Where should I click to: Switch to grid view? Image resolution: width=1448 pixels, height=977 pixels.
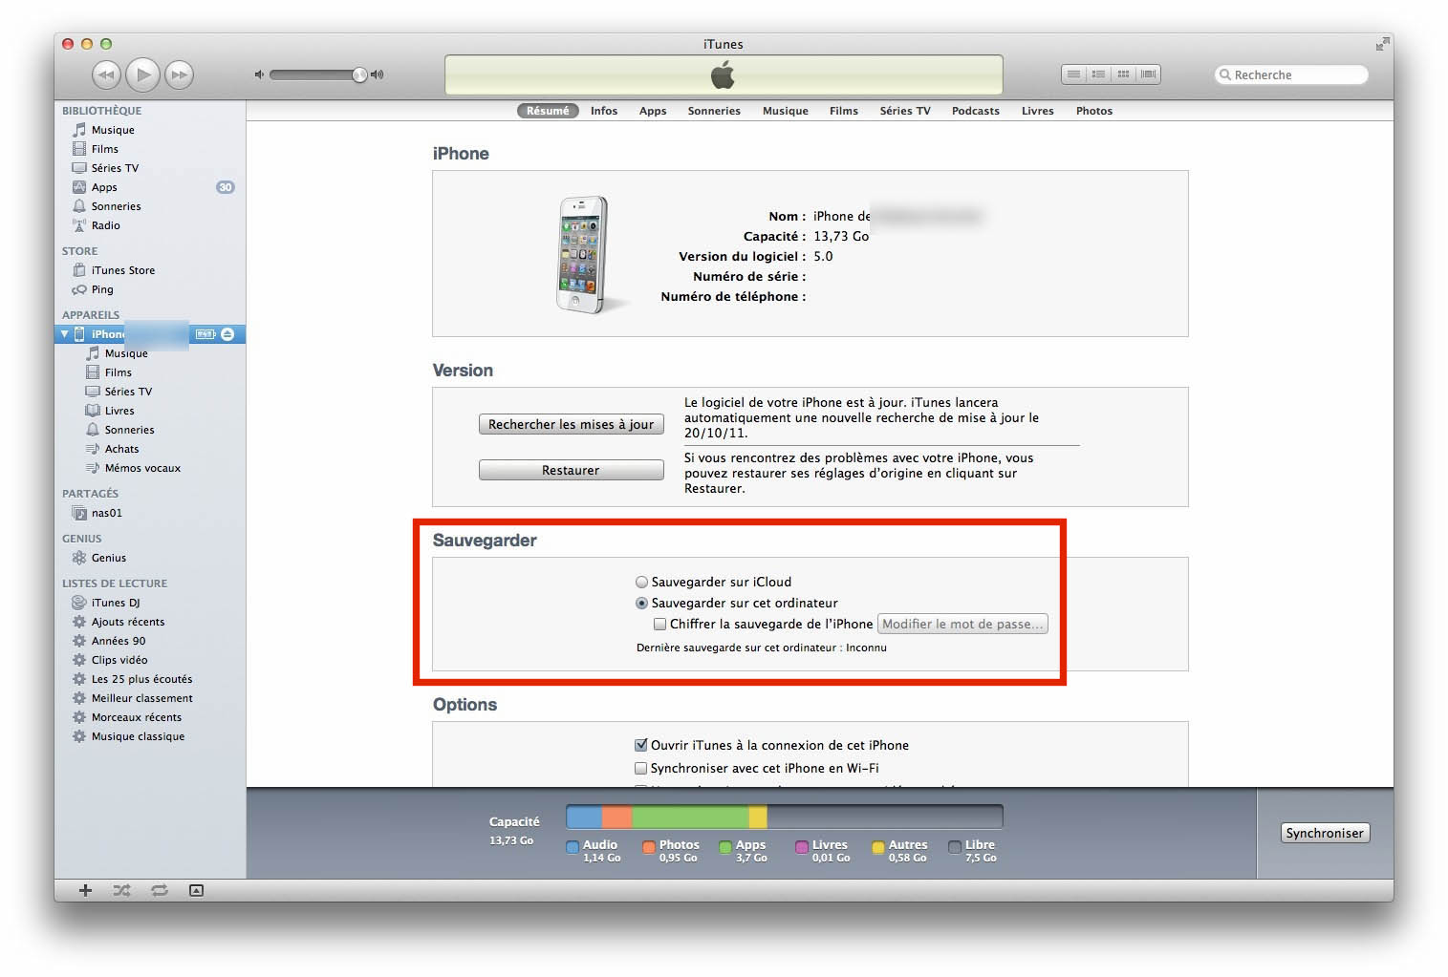pyautogui.click(x=1124, y=74)
